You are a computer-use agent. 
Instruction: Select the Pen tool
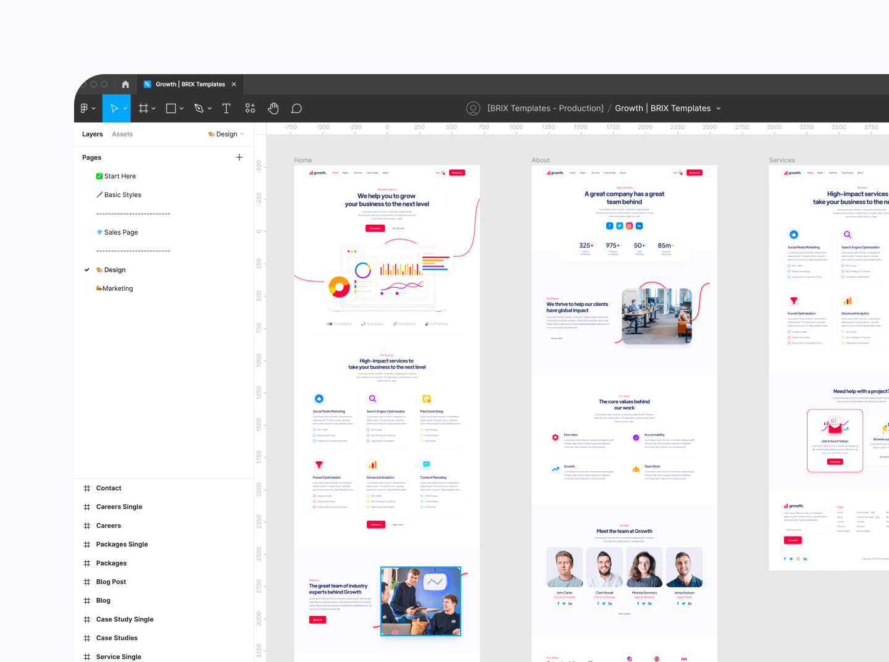coord(199,108)
